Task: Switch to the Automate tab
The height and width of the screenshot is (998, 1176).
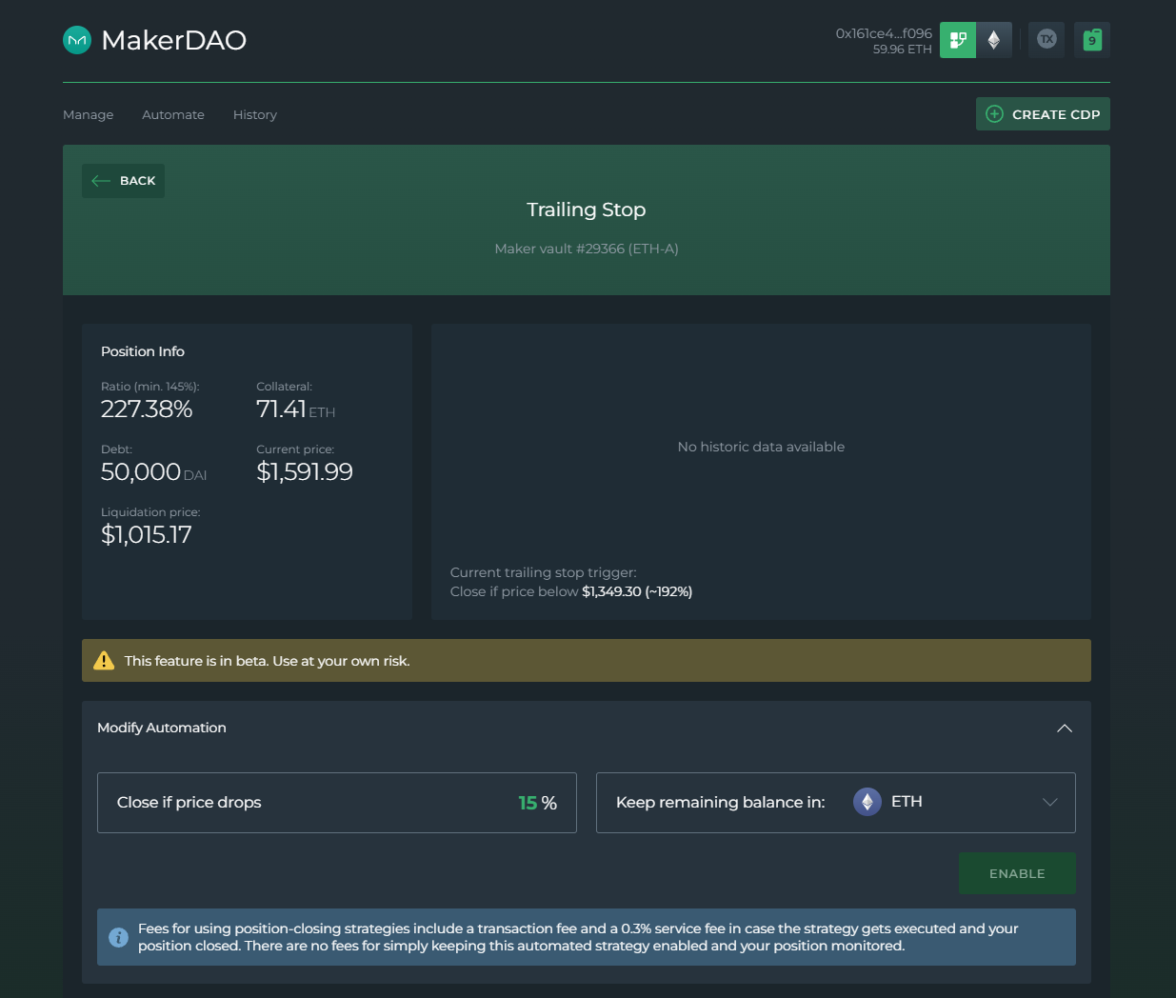Action: 173,115
